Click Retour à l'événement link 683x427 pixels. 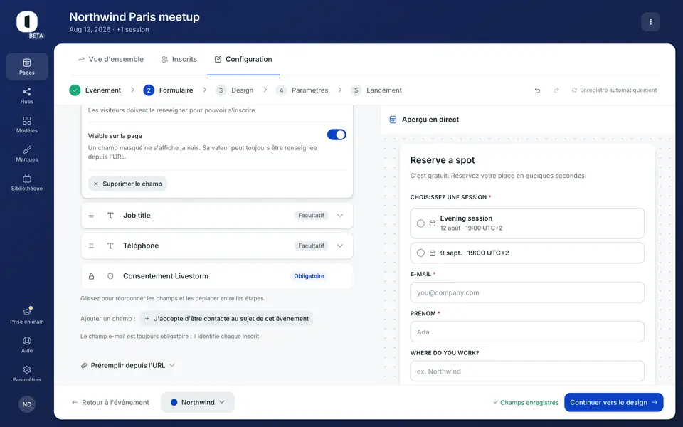[x=111, y=402]
